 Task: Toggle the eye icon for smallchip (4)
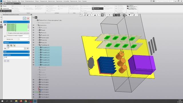click(x=33, y=55)
